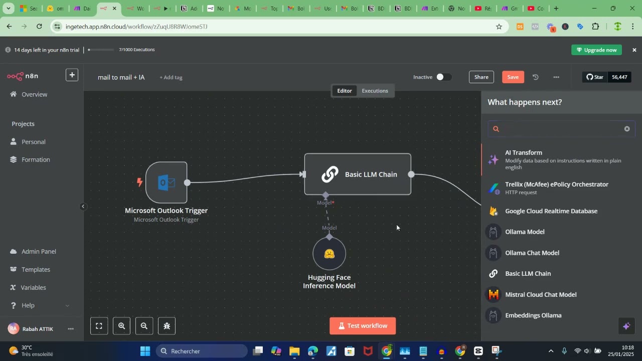Open user menu dots beside Rabah ATTIK
The width and height of the screenshot is (642, 361).
pyautogui.click(x=71, y=329)
